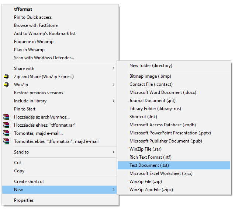Create Microsoft Excel Worksheet (.xlsx)
The image size is (242, 211).
tap(161, 173)
